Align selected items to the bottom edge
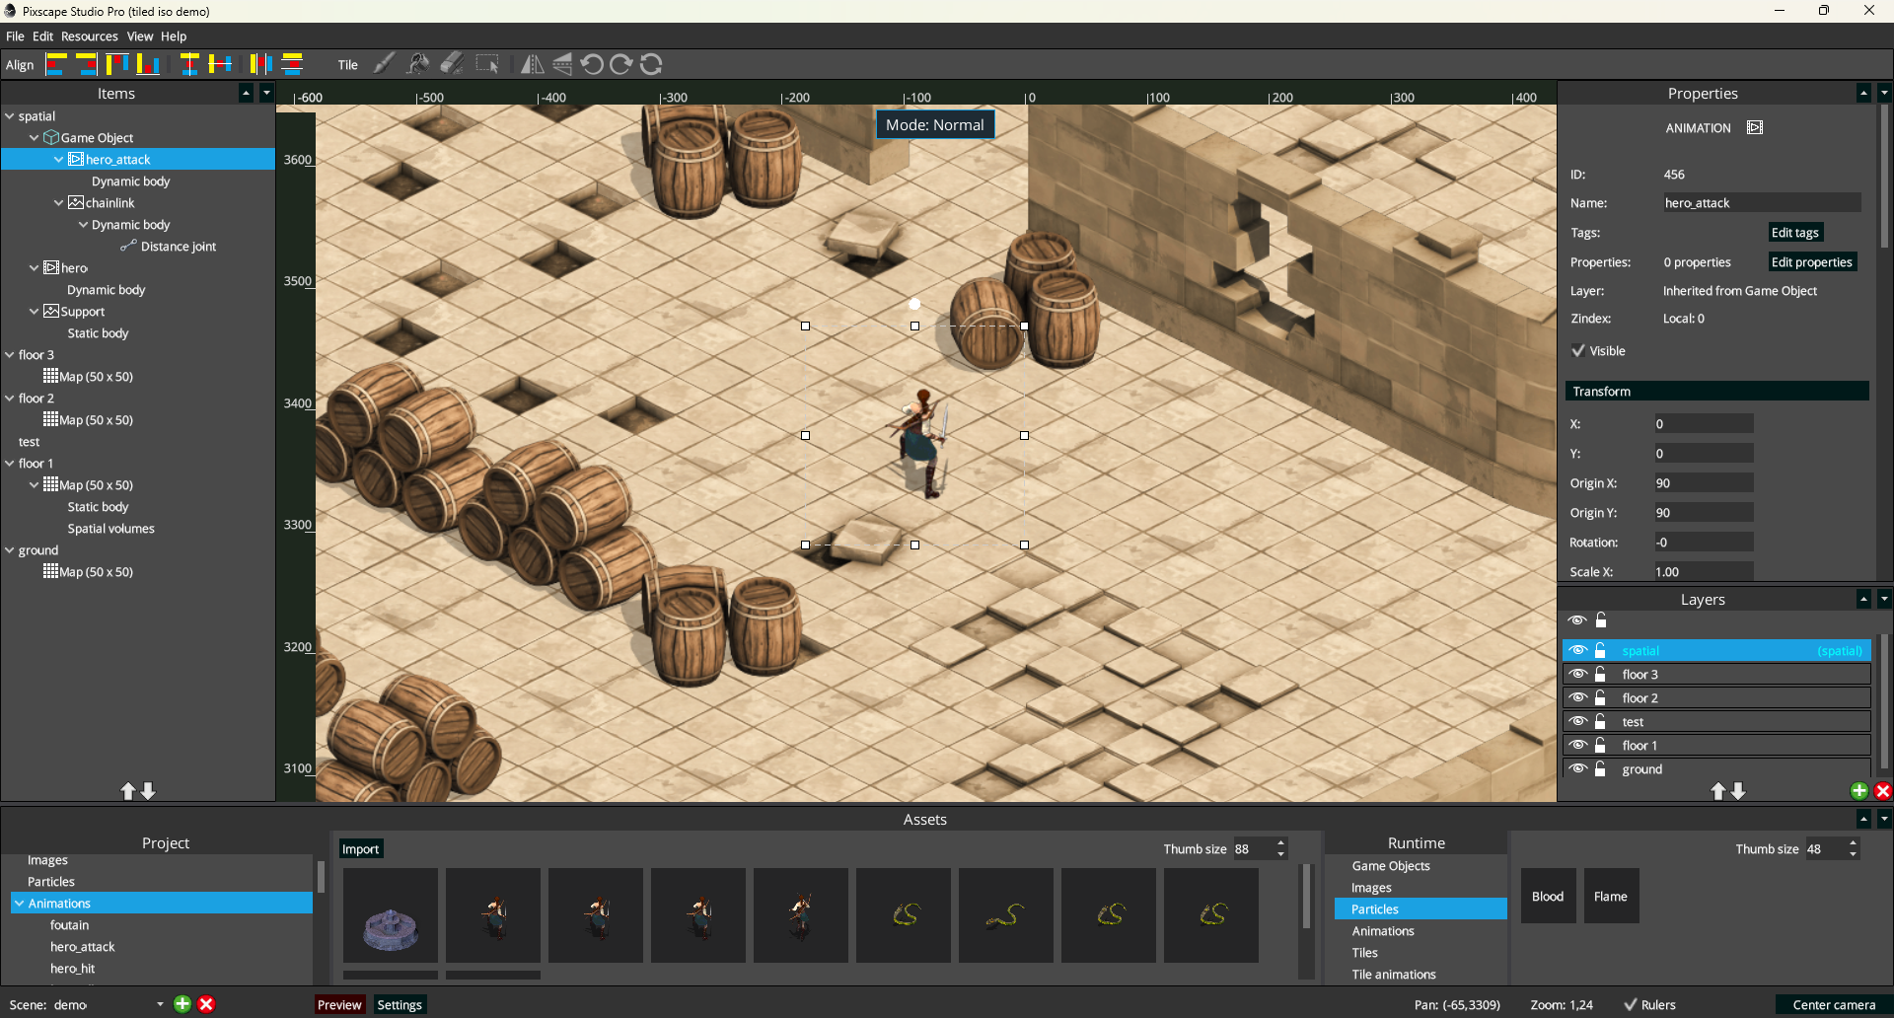The height and width of the screenshot is (1018, 1894). [x=148, y=64]
